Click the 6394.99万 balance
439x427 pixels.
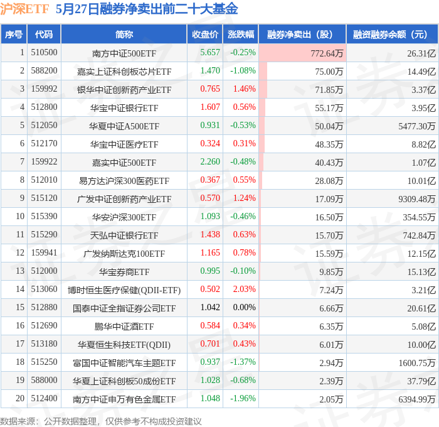pyautogui.click(x=417, y=399)
